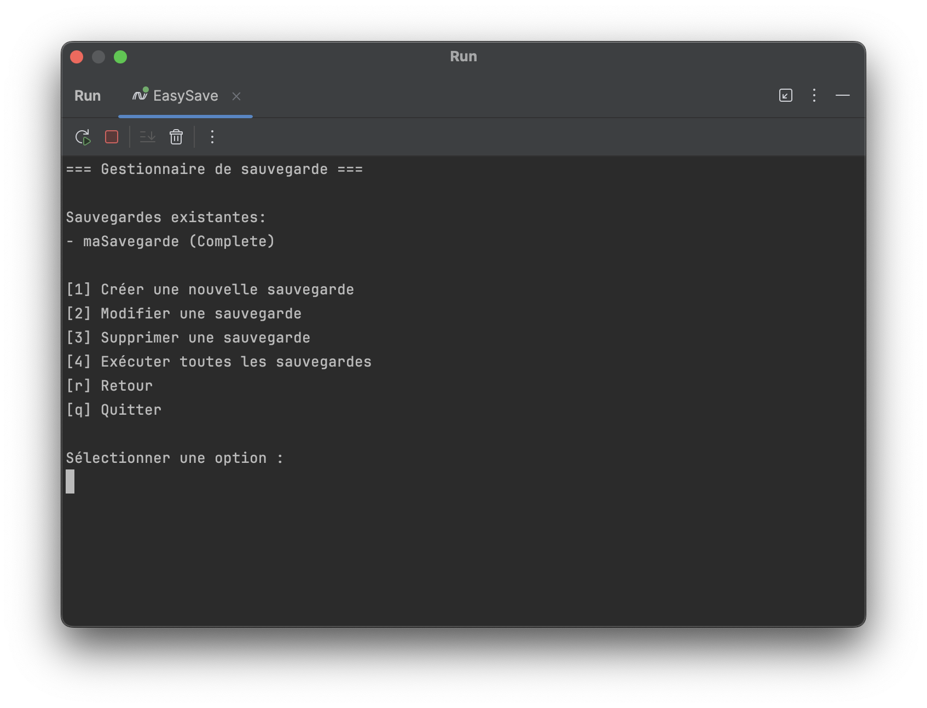Image resolution: width=927 pixels, height=708 pixels.
Task: Switch to the Run tab
Action: (87, 96)
